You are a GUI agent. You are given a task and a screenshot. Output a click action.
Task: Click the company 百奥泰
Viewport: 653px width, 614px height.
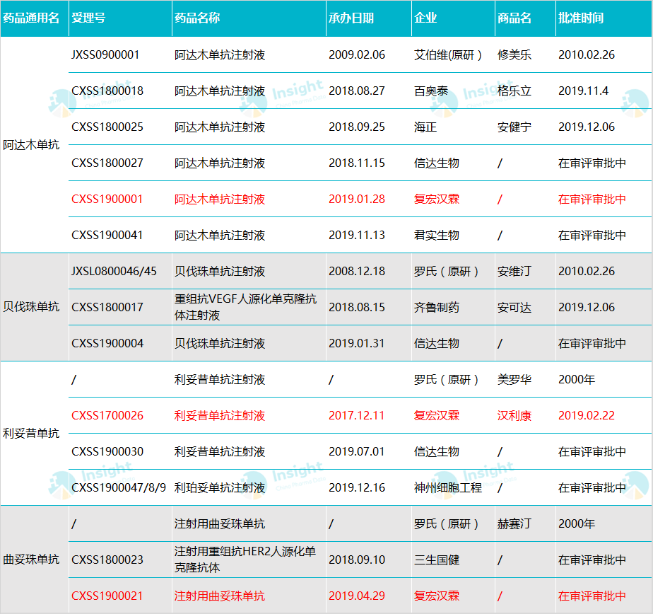pyautogui.click(x=431, y=91)
